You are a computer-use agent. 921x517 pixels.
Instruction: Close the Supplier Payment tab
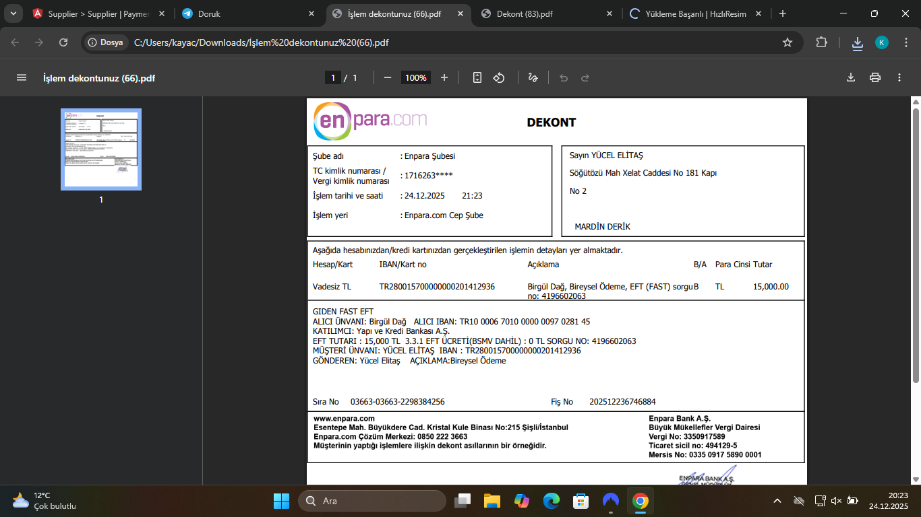[162, 13]
